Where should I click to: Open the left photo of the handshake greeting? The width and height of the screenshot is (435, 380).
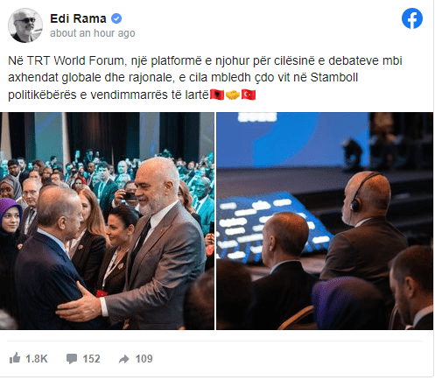[107, 221]
